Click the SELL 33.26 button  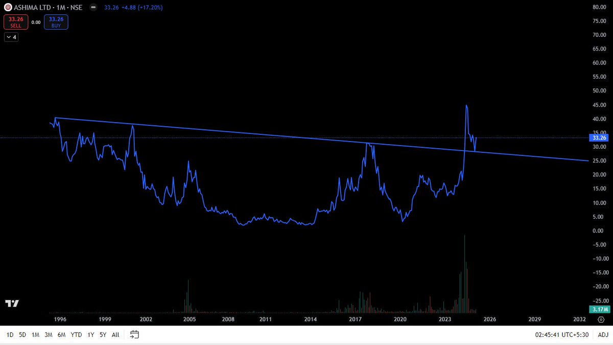(15, 22)
